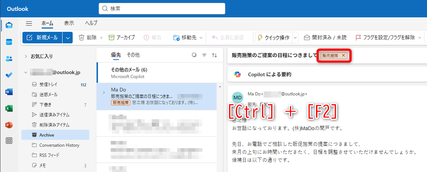The height and width of the screenshot is (172, 427).
Task: Click the Delete trash button
Action: coord(88,38)
